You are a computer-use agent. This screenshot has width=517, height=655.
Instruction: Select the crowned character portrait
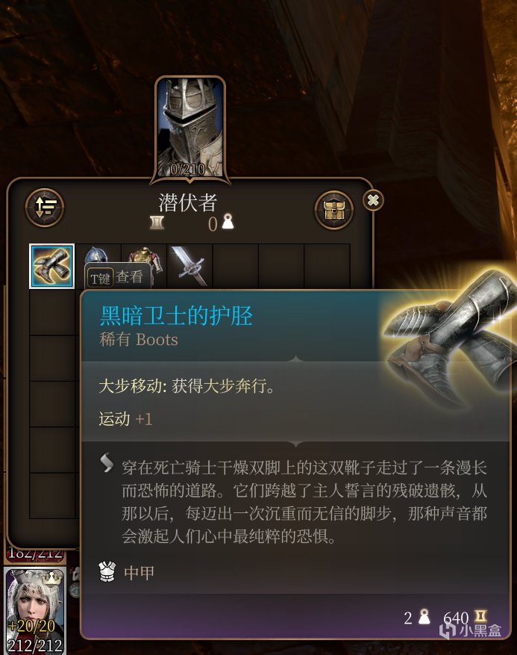[35, 611]
